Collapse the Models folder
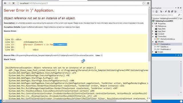 153,41
